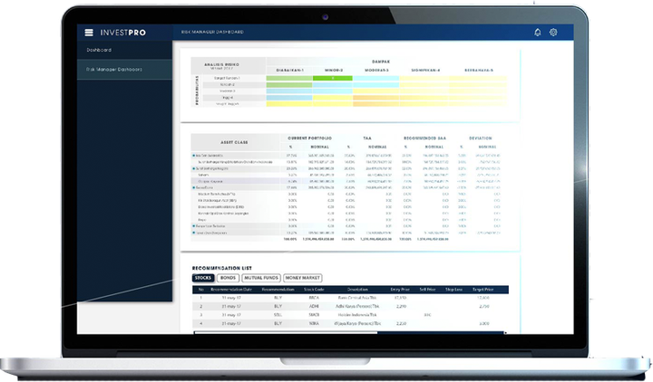Expand the second-to-last bulleted asset row
The width and height of the screenshot is (653, 382).
click(194, 226)
